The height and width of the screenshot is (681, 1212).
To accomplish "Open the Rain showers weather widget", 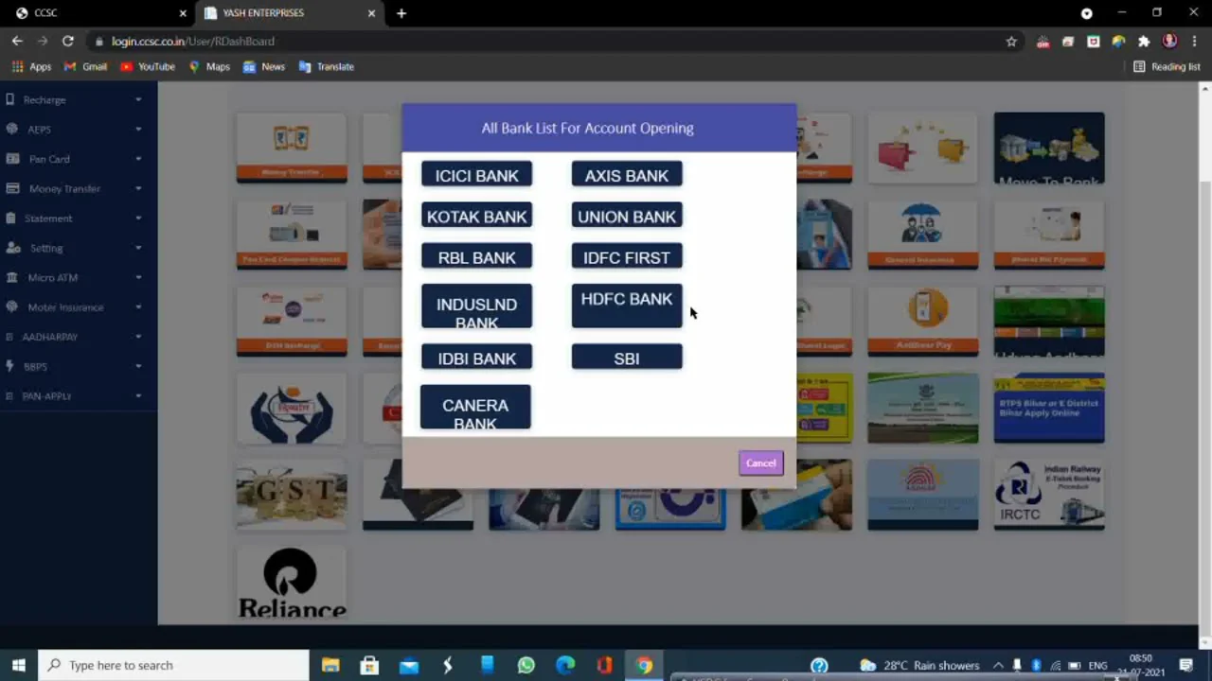I will coord(919,665).
